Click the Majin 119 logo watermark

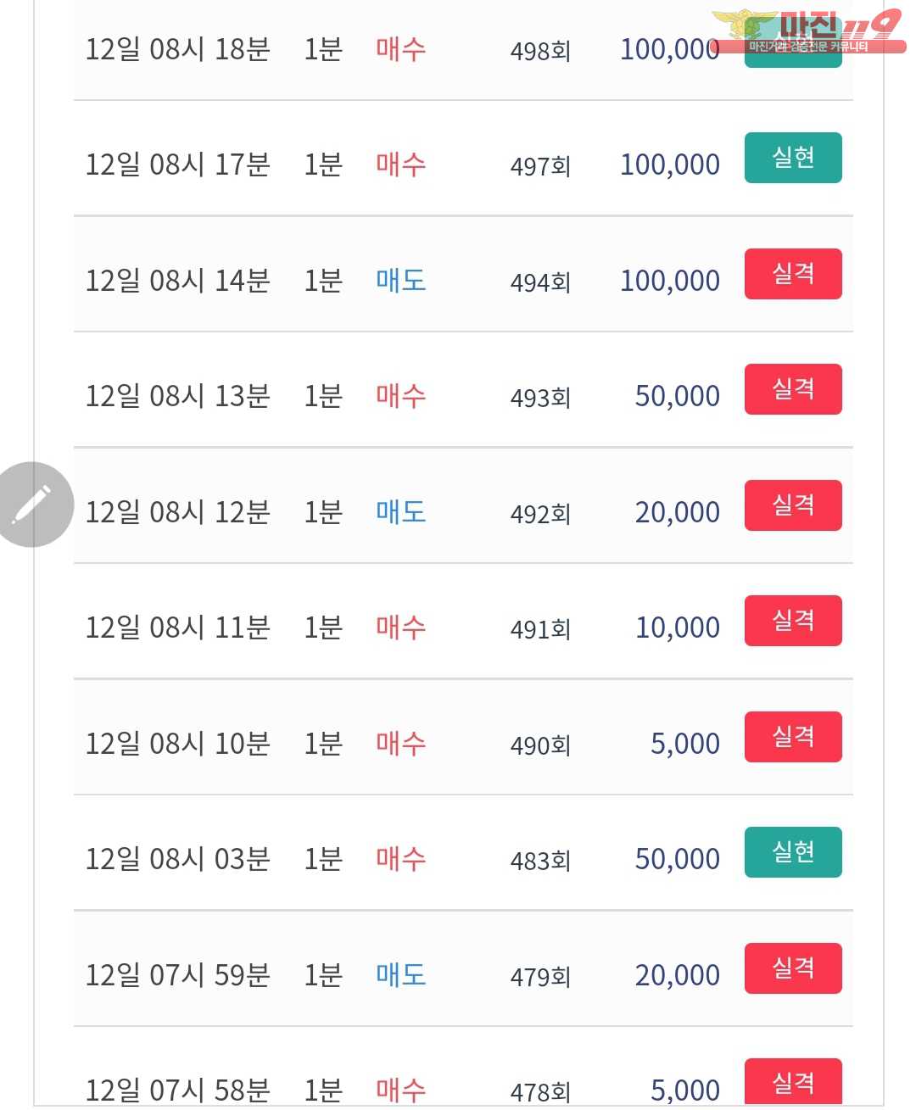pyautogui.click(x=806, y=31)
